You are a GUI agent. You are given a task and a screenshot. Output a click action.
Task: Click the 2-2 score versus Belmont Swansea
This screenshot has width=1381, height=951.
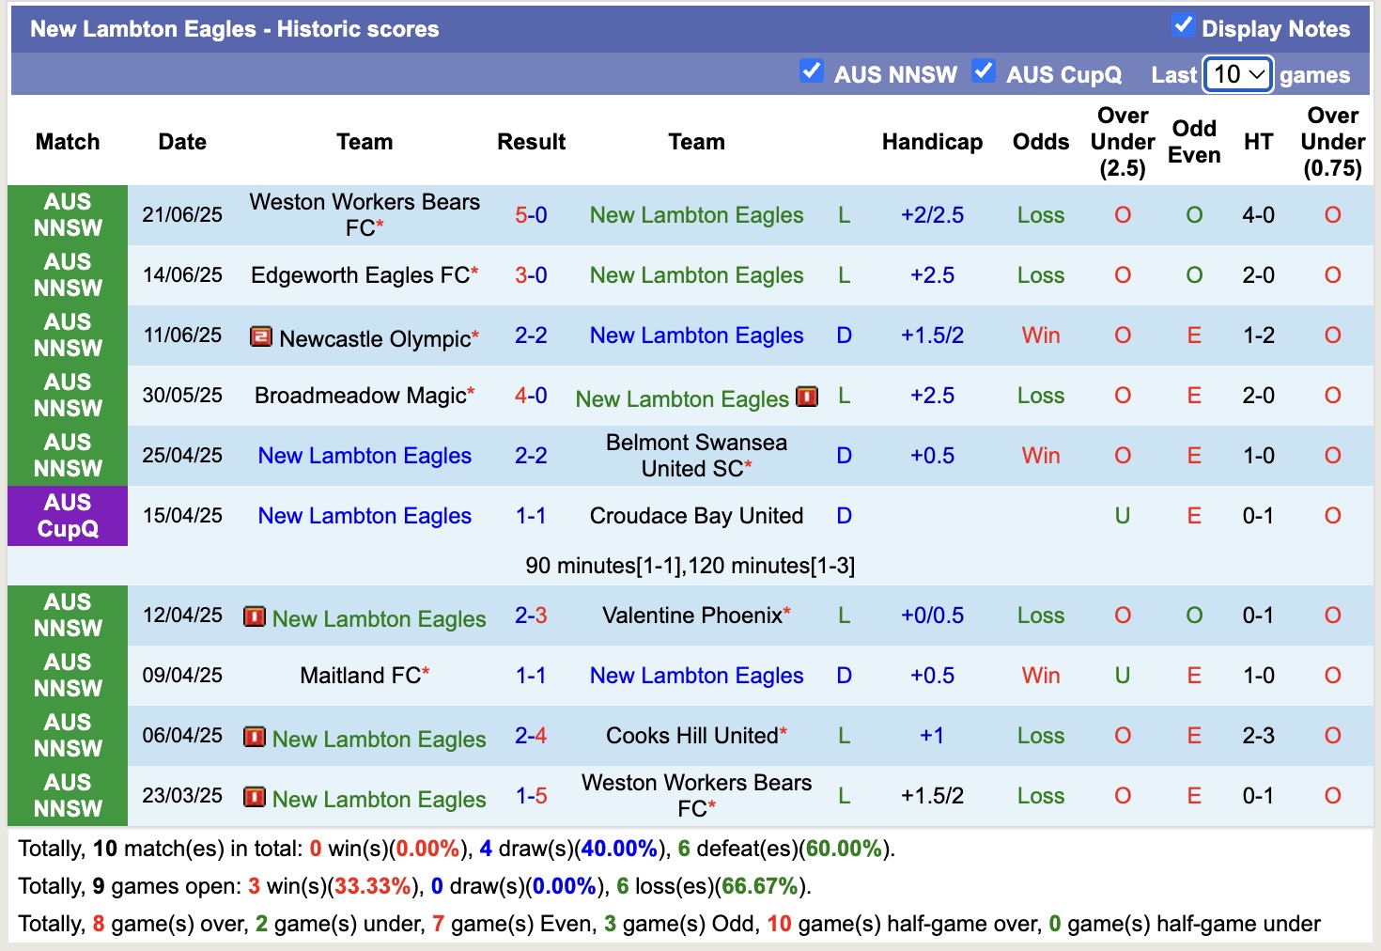pos(531,456)
